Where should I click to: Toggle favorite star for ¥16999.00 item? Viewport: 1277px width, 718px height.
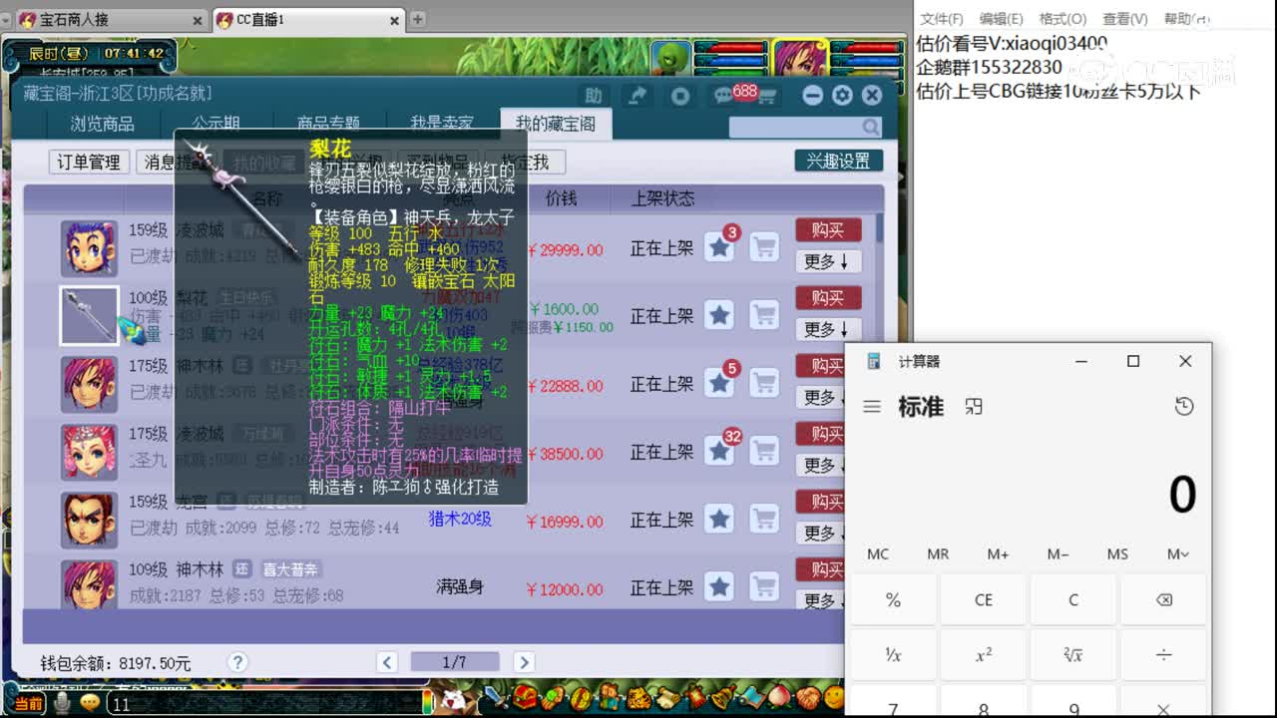(719, 519)
